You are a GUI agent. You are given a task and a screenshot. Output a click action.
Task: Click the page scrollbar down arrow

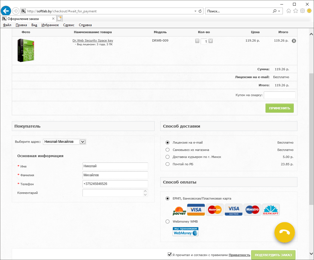click(311, 254)
